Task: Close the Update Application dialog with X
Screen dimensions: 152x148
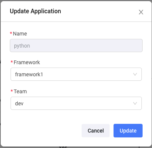Action: pos(141,12)
